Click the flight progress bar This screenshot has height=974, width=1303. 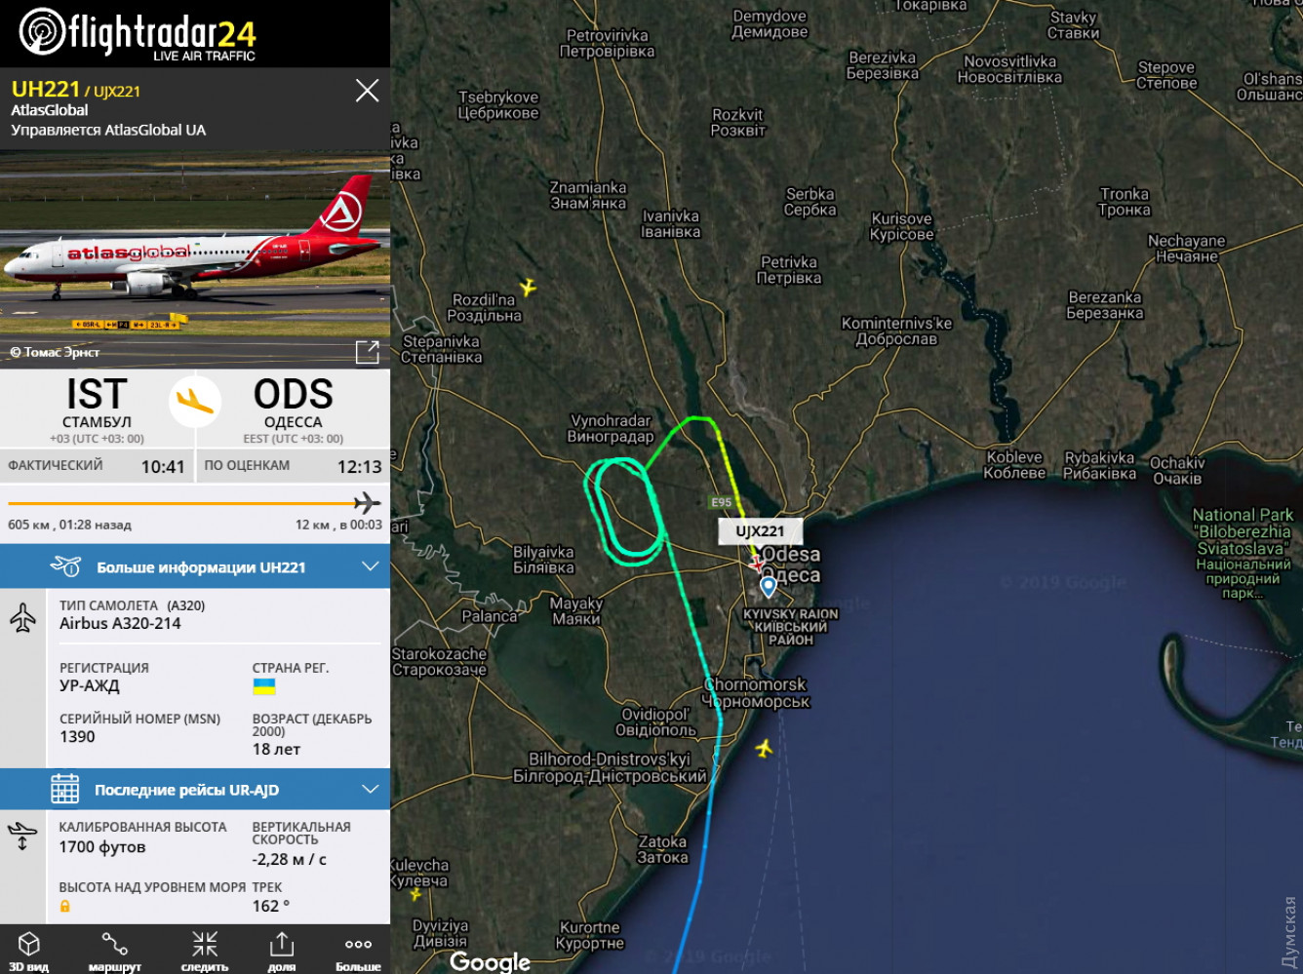(x=194, y=504)
